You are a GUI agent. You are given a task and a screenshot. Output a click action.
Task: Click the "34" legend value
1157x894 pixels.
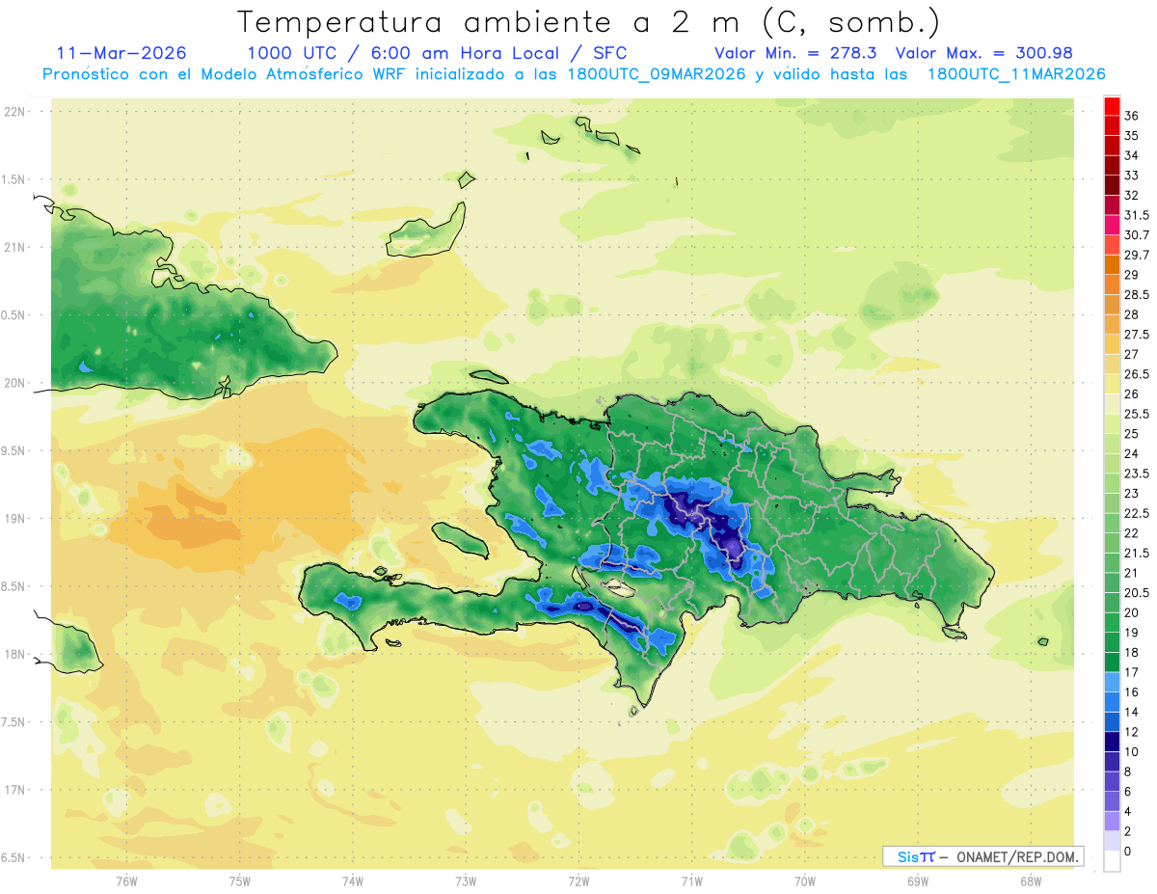(1132, 155)
